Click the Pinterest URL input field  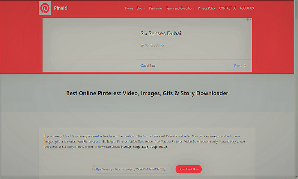point(132,169)
